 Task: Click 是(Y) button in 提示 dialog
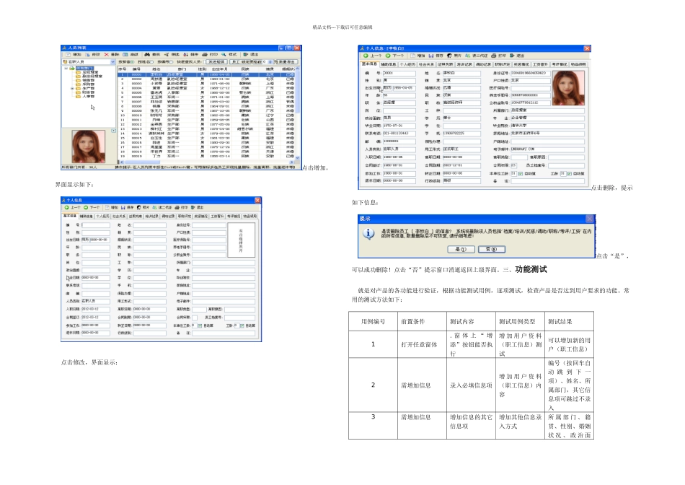tap(460, 248)
